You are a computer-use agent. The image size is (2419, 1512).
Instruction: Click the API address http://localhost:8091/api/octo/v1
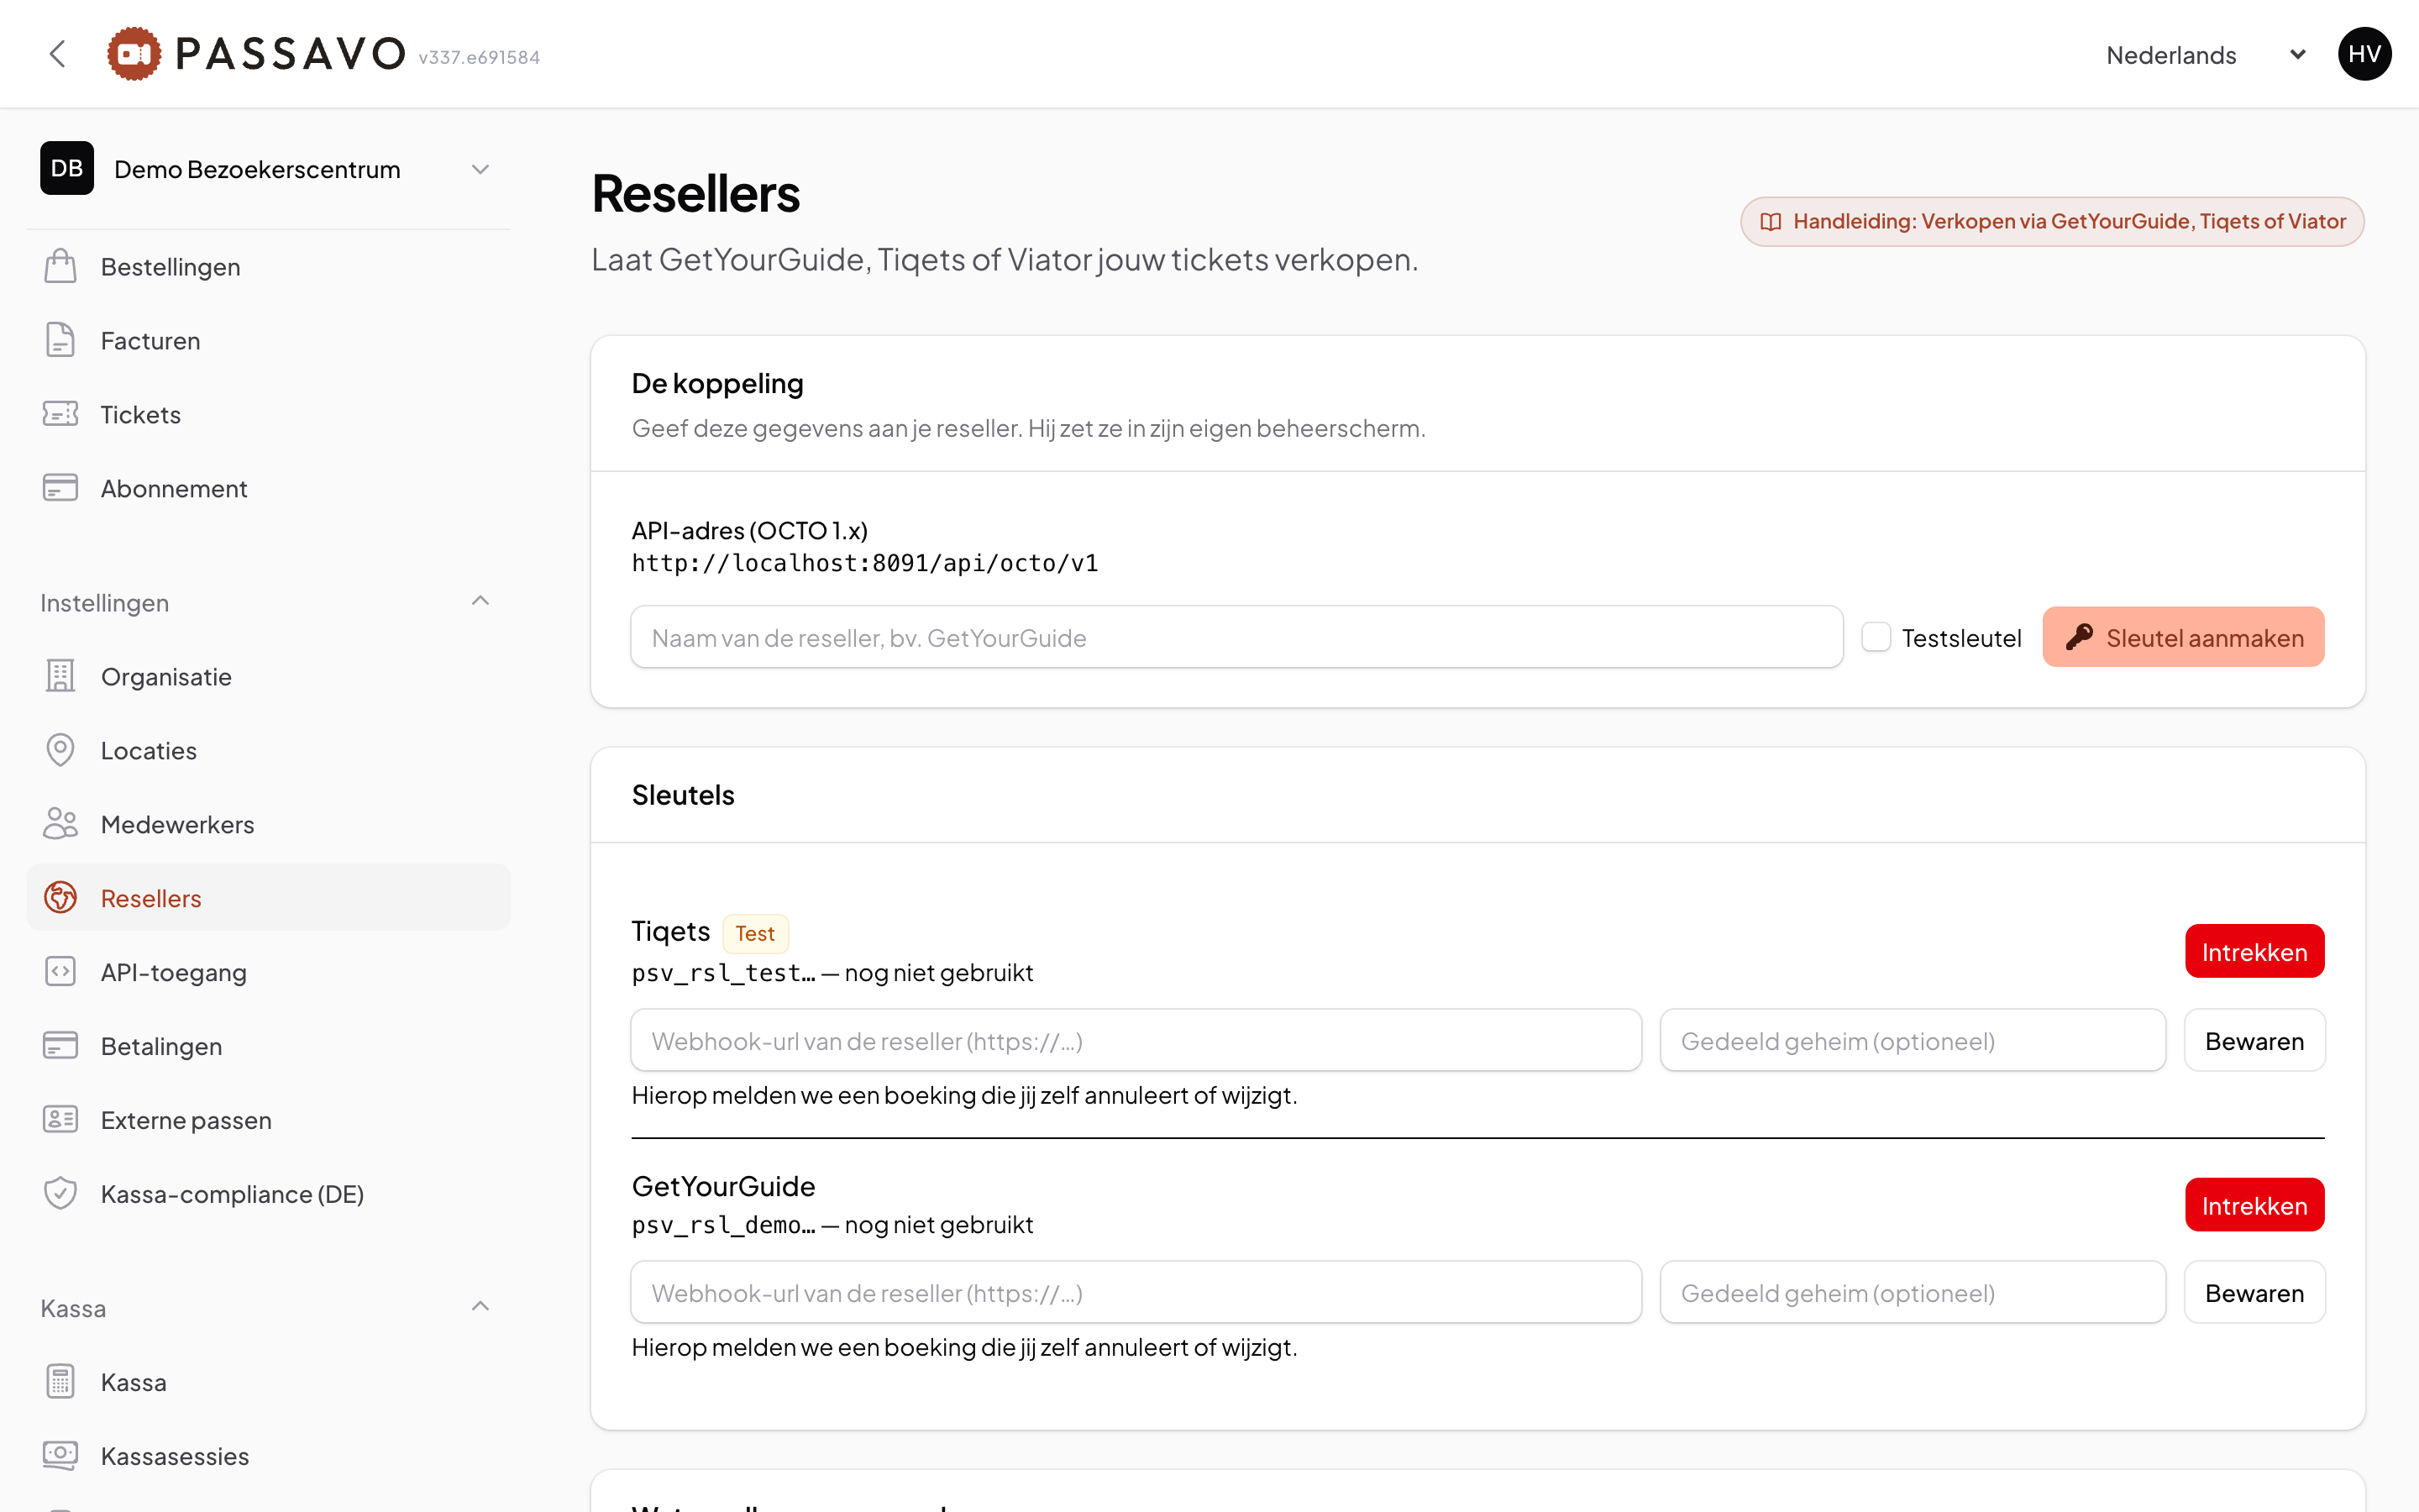(864, 564)
